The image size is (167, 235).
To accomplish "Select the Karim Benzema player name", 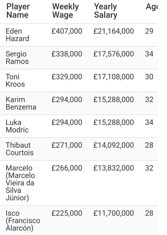I will (x=21, y=103).
